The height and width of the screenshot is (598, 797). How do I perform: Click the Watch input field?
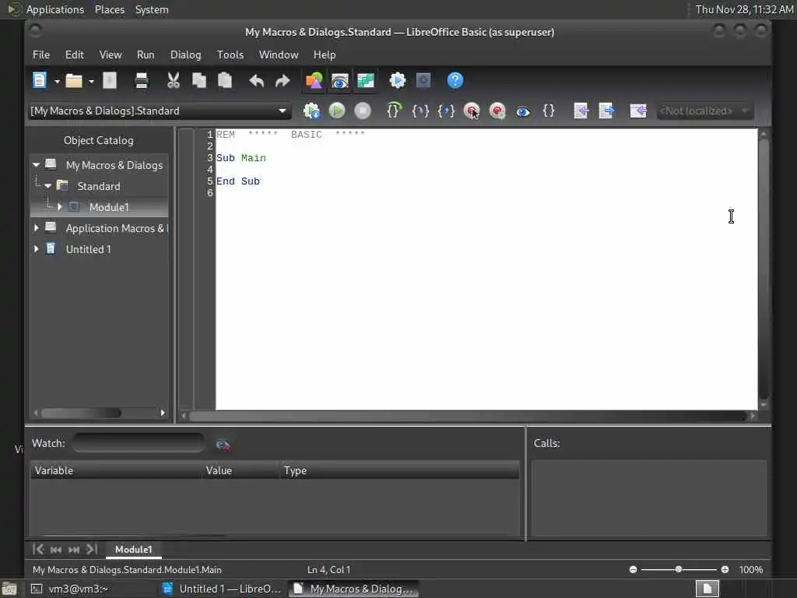pos(139,443)
